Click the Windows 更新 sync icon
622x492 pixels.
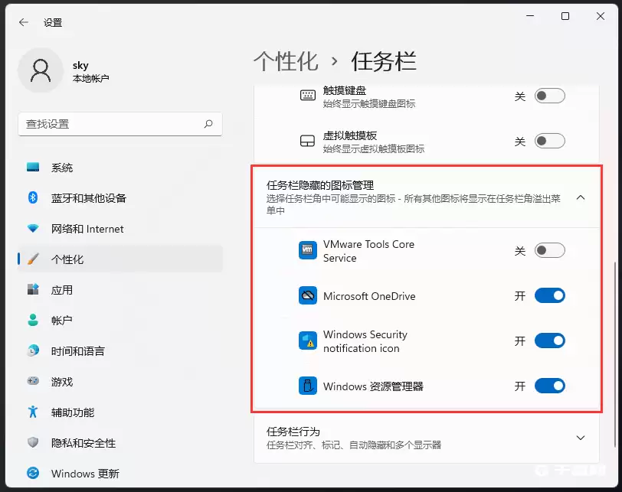click(33, 473)
